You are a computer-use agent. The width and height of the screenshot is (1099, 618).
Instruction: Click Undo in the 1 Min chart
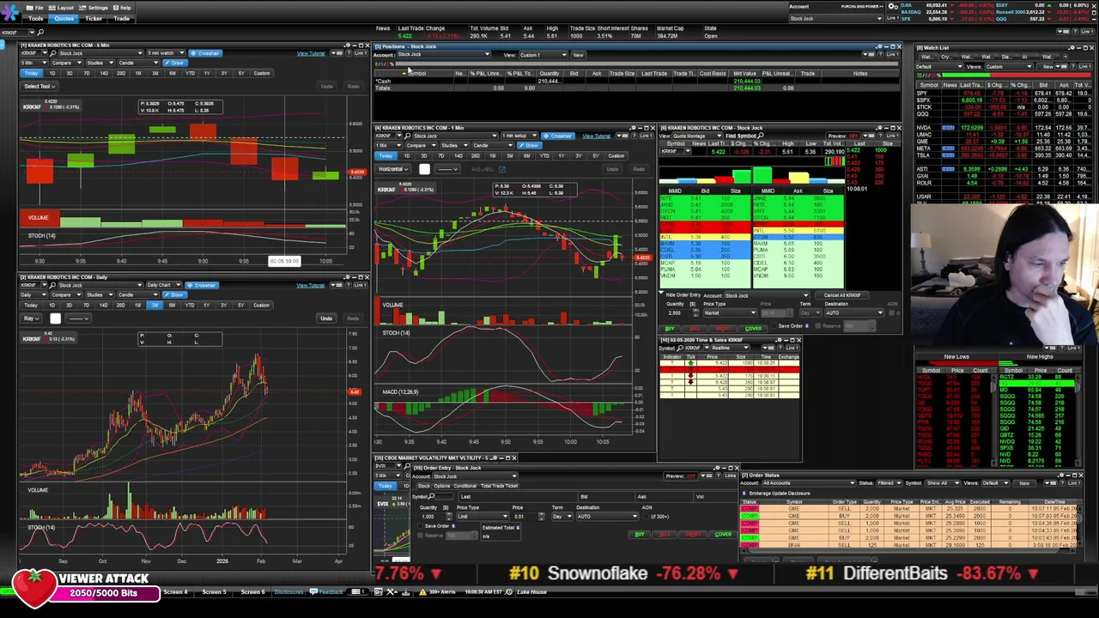pos(612,169)
